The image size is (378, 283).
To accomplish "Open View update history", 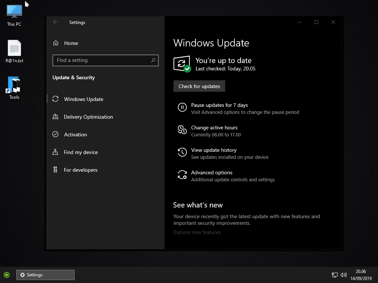I will (x=214, y=150).
